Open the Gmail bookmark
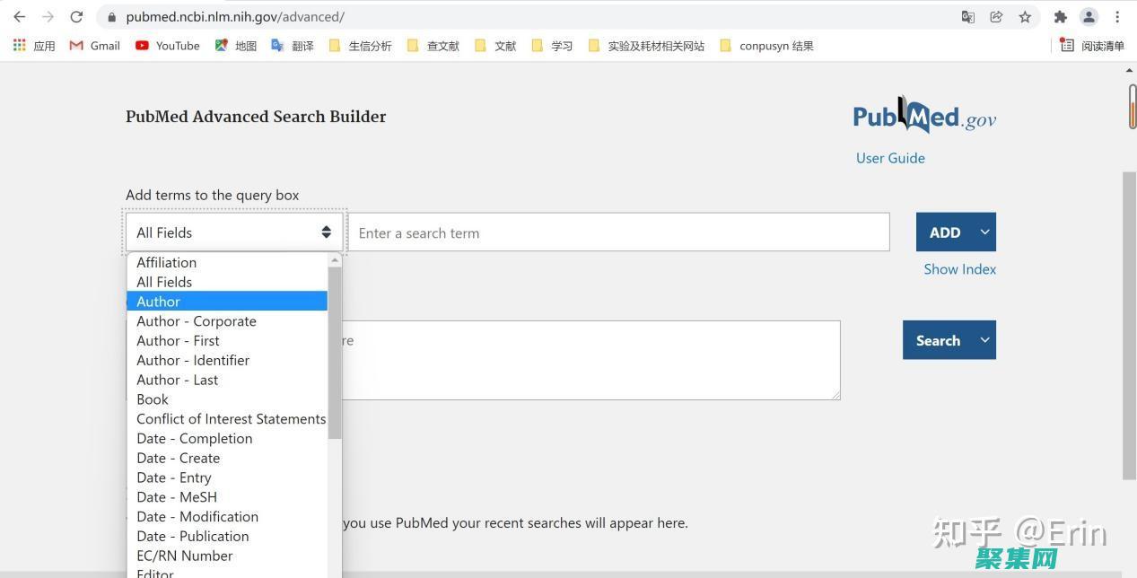This screenshot has height=578, width=1137. pos(95,46)
